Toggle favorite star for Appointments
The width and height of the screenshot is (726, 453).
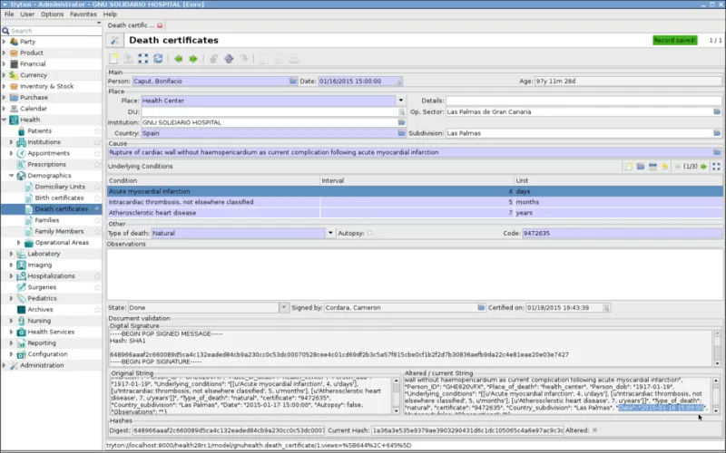coord(97,153)
